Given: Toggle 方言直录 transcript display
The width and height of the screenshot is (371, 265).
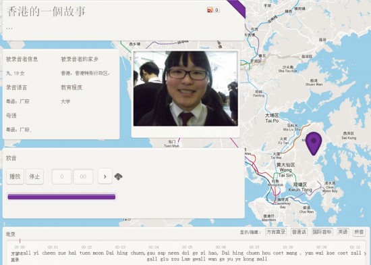Looking at the screenshot, I should point(276,232).
